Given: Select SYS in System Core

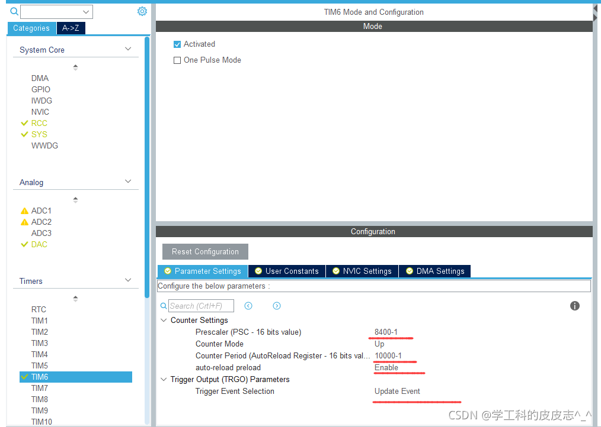Looking at the screenshot, I should coord(39,134).
